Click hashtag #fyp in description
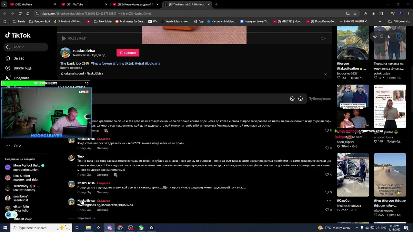 click(94, 63)
